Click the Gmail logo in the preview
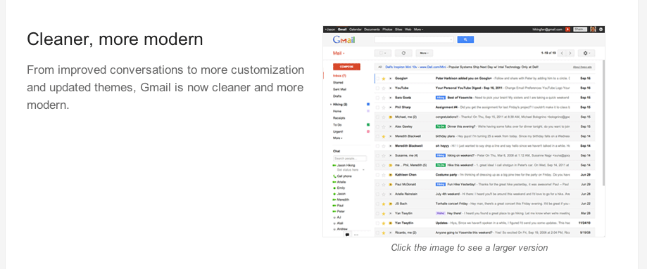This screenshot has width=647, height=269. [344, 40]
